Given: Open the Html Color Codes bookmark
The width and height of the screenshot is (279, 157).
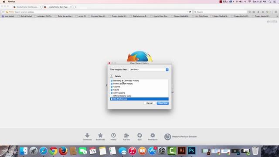Looking at the screenshot, I should pos(200,16).
